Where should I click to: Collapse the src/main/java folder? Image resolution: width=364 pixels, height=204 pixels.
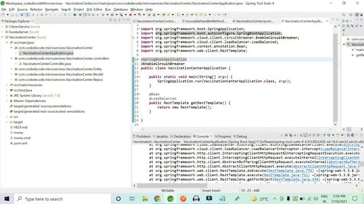click(x=7, y=42)
